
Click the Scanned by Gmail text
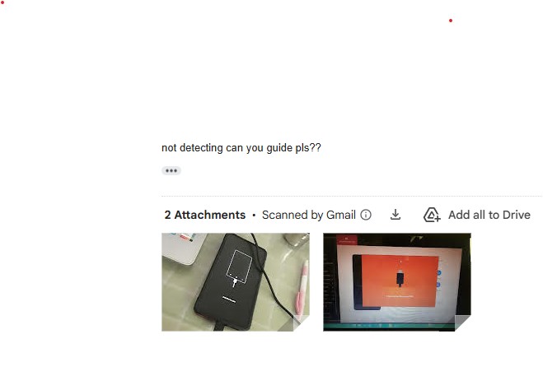tap(308, 215)
